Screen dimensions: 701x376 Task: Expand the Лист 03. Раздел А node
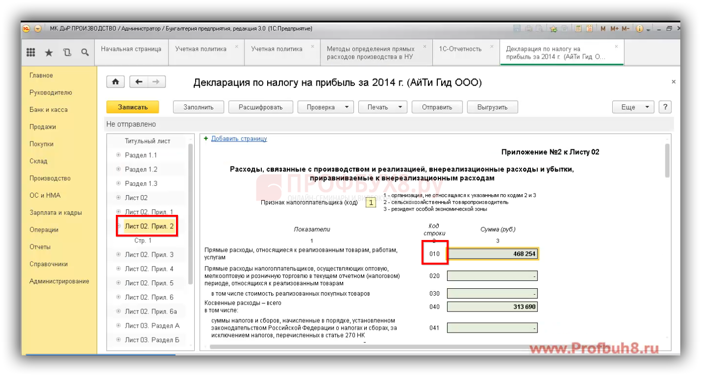pyautogui.click(x=118, y=326)
